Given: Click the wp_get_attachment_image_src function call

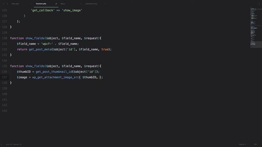Looking at the screenshot, I should 56,77.
